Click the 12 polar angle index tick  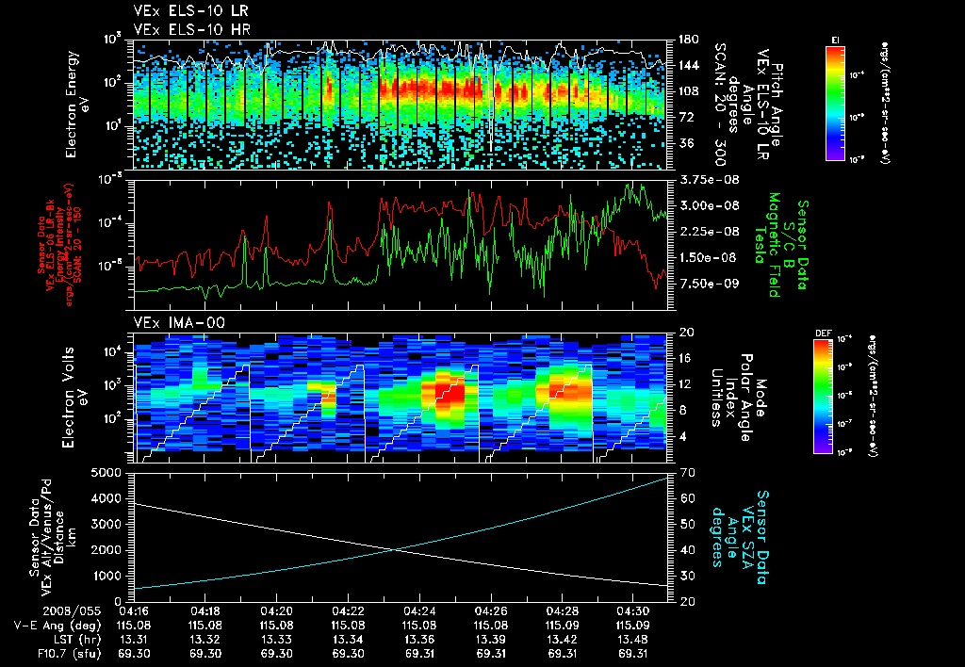[685, 384]
